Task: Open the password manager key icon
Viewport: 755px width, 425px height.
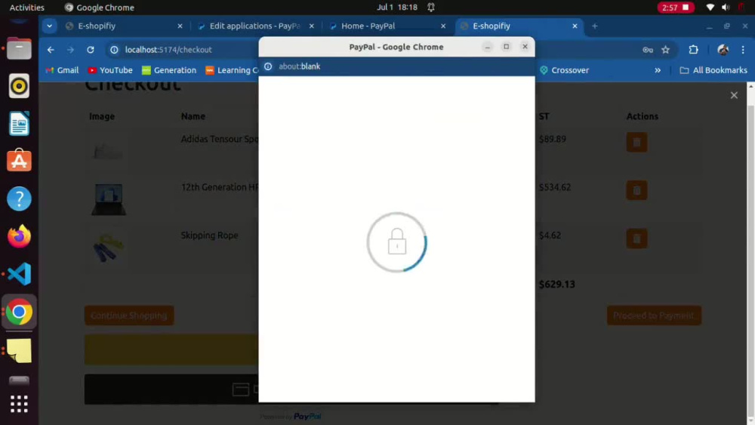Action: (648, 50)
